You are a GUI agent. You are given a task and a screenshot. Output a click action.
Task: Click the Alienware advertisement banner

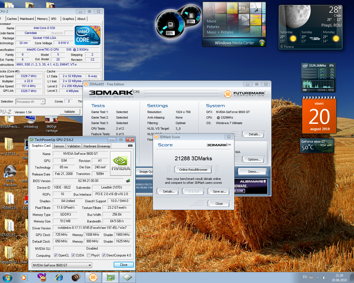251,186
